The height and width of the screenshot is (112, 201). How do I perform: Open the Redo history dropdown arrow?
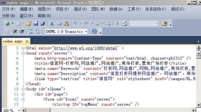[92, 24]
